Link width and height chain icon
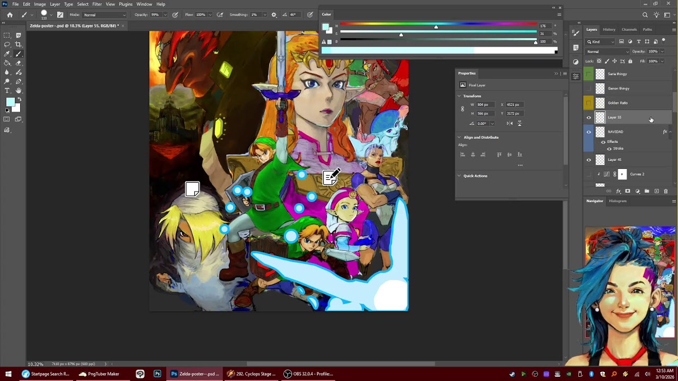The image size is (678, 381). click(x=462, y=109)
